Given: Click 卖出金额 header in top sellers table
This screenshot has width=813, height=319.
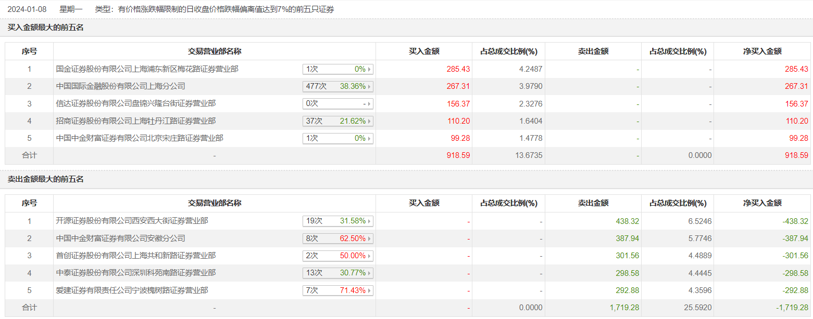Looking at the screenshot, I should [x=593, y=203].
